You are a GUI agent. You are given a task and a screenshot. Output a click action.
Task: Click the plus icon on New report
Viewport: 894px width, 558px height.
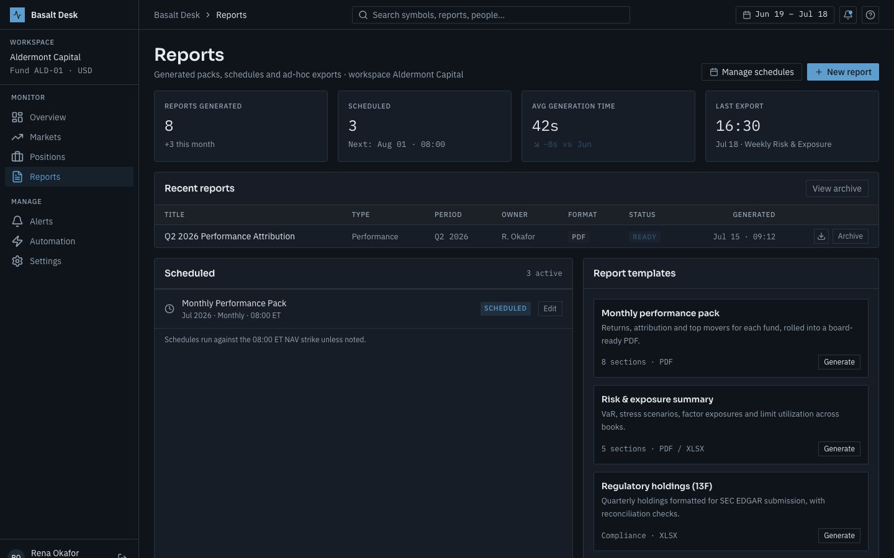[819, 72]
